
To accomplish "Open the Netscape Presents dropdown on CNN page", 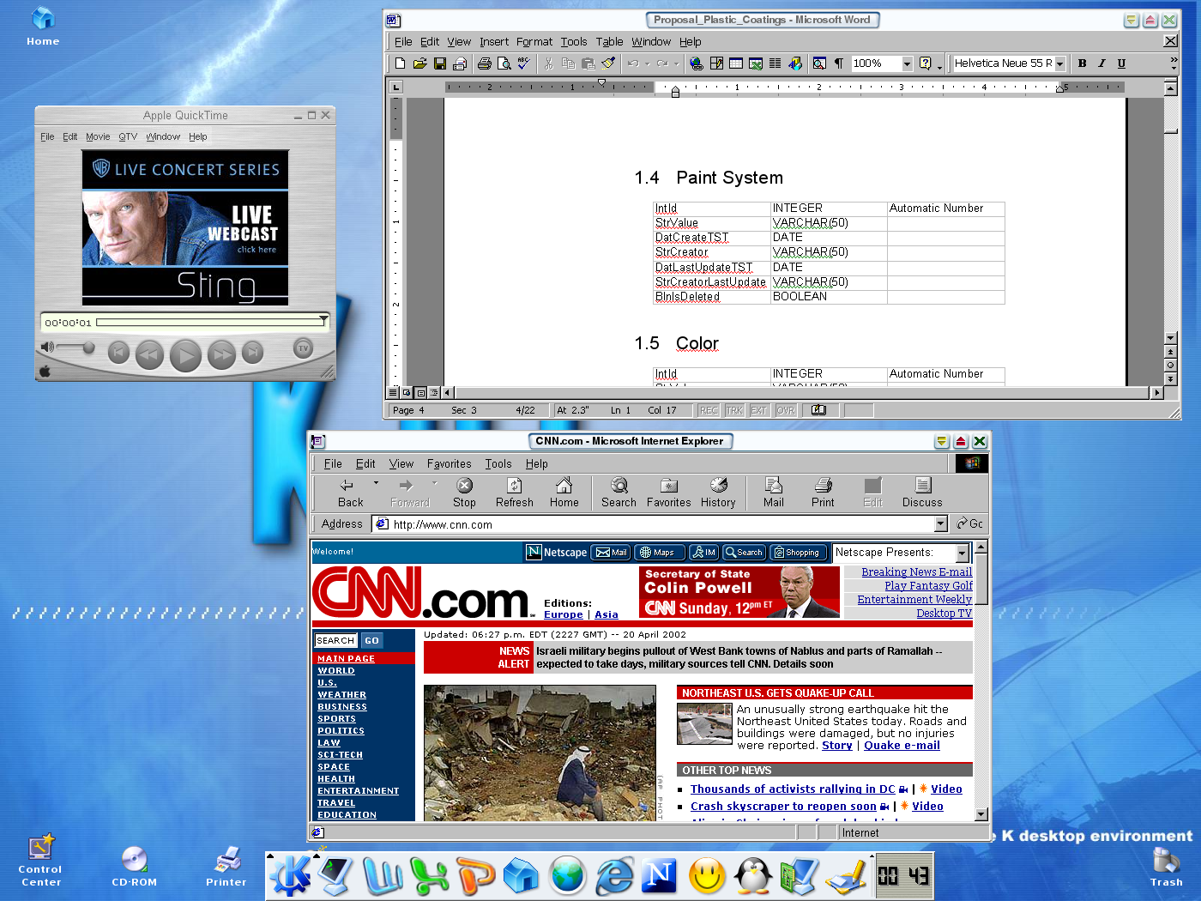I will (x=963, y=553).
